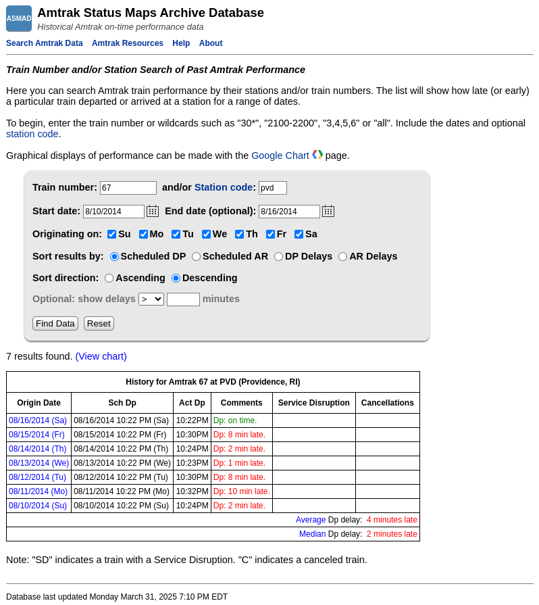The height and width of the screenshot is (605, 539).
Task: Open origin date 08/12/2014 (Tu) link
Action: click(37, 477)
